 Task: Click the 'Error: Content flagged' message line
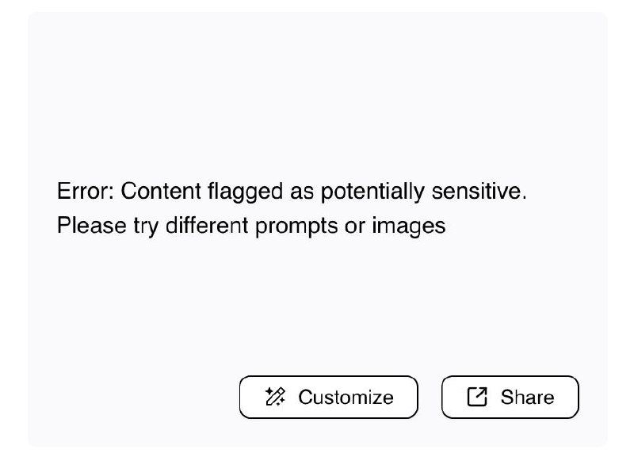pos(292,192)
